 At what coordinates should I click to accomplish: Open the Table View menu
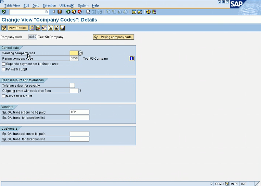click(12, 5)
